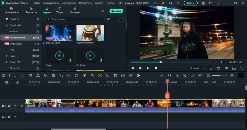Open the mail message icon
This screenshot has width=247, height=130.
coord(211,3)
